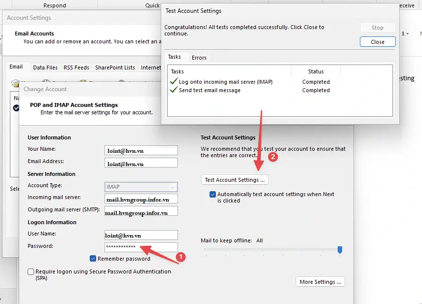Screen dimensions: 422x304
Task: Click the Password input field
Action: point(141,247)
